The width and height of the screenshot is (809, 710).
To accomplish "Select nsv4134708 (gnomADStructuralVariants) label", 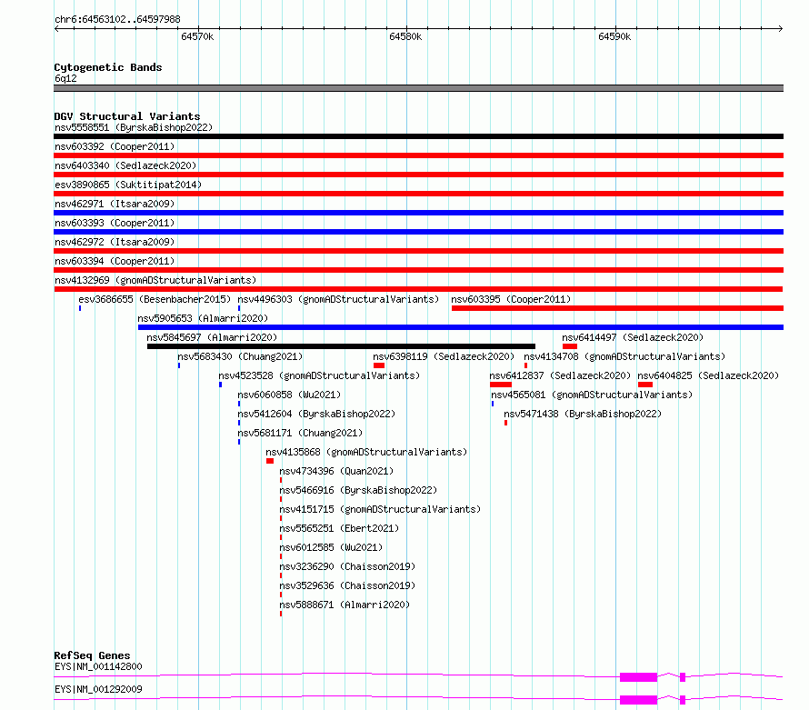I will [x=624, y=356].
